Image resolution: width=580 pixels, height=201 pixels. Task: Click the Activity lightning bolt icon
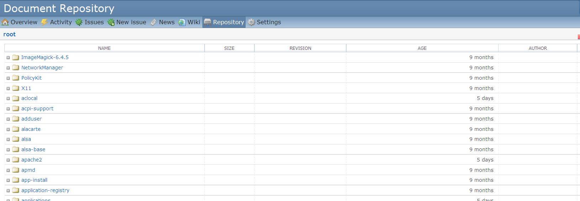(x=44, y=22)
